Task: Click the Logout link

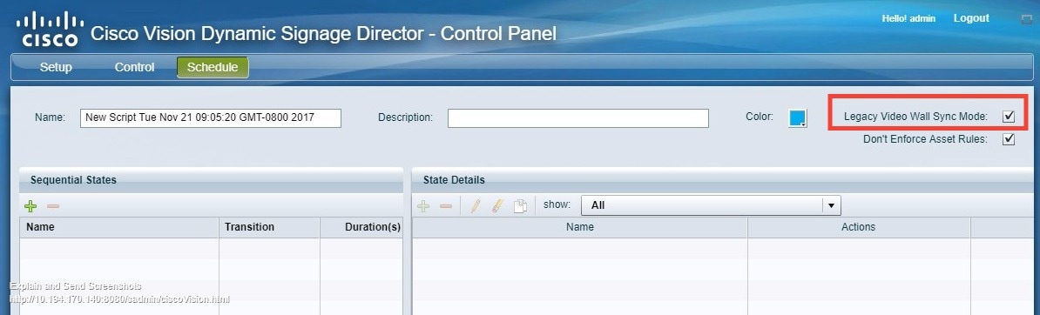Action: click(971, 18)
